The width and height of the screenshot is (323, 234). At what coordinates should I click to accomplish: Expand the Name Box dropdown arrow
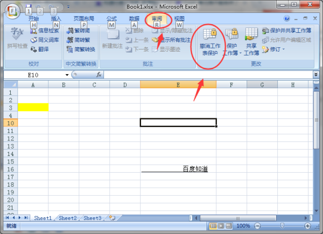coord(67,75)
